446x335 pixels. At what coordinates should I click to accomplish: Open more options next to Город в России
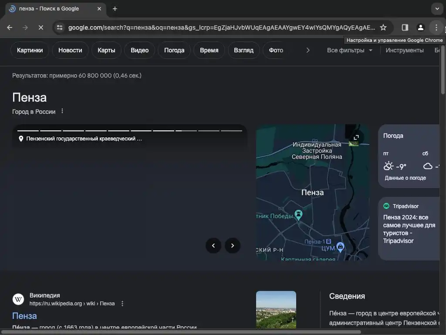pos(62,111)
